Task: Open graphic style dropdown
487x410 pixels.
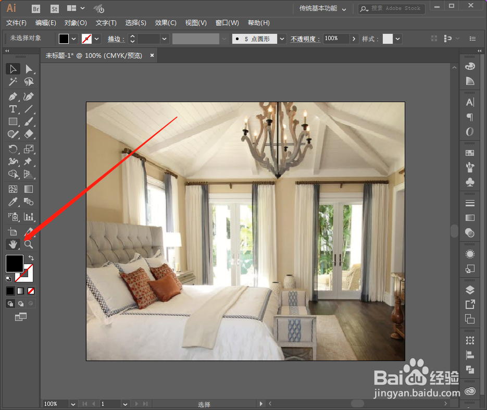Action: 397,39
